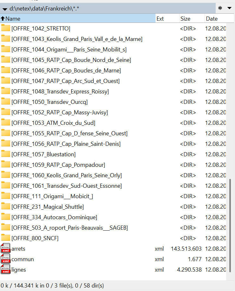The width and height of the screenshot is (235, 291).
Task: Click the vertical scrollbar thumb of file list
Action: [230, 226]
